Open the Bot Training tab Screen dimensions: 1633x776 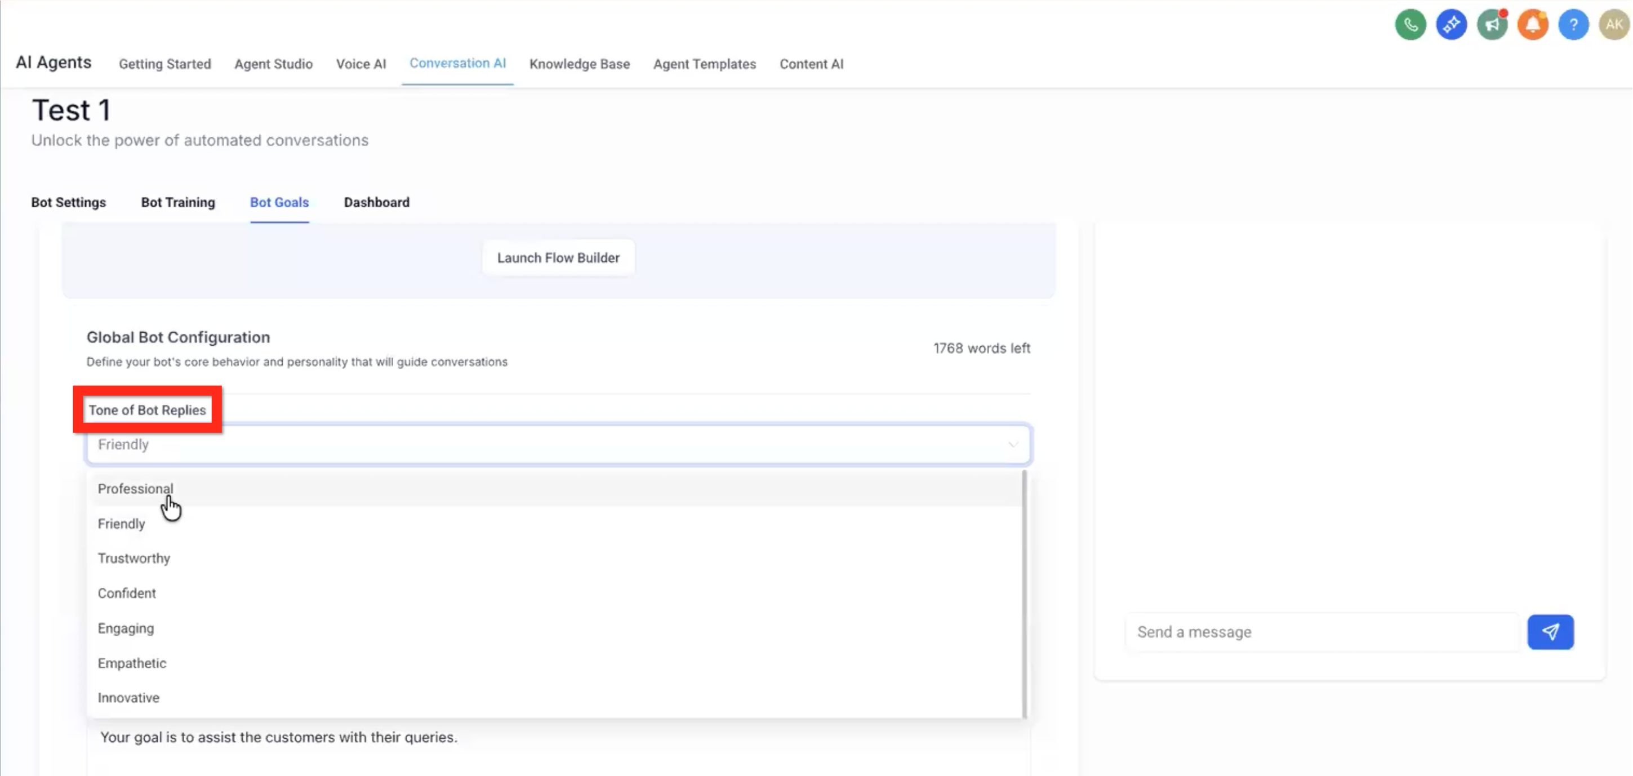tap(178, 202)
